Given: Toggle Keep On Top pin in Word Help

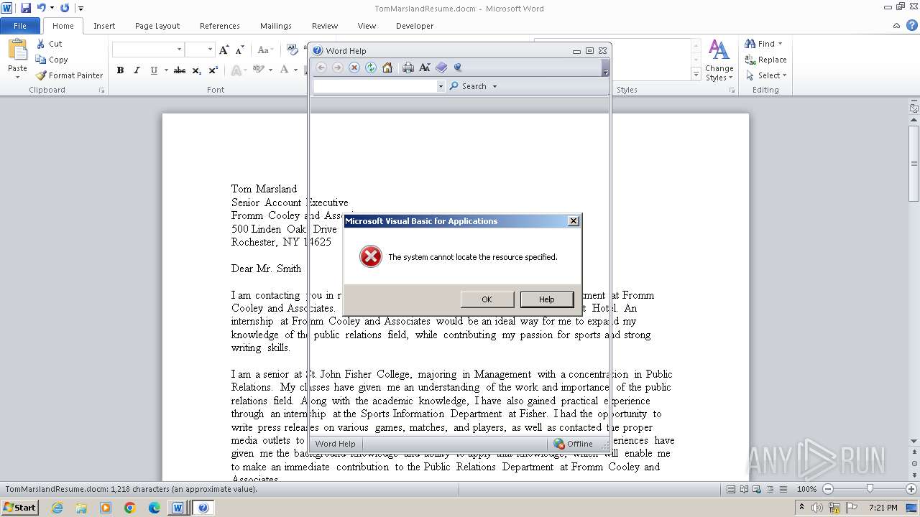Looking at the screenshot, I should 458,67.
